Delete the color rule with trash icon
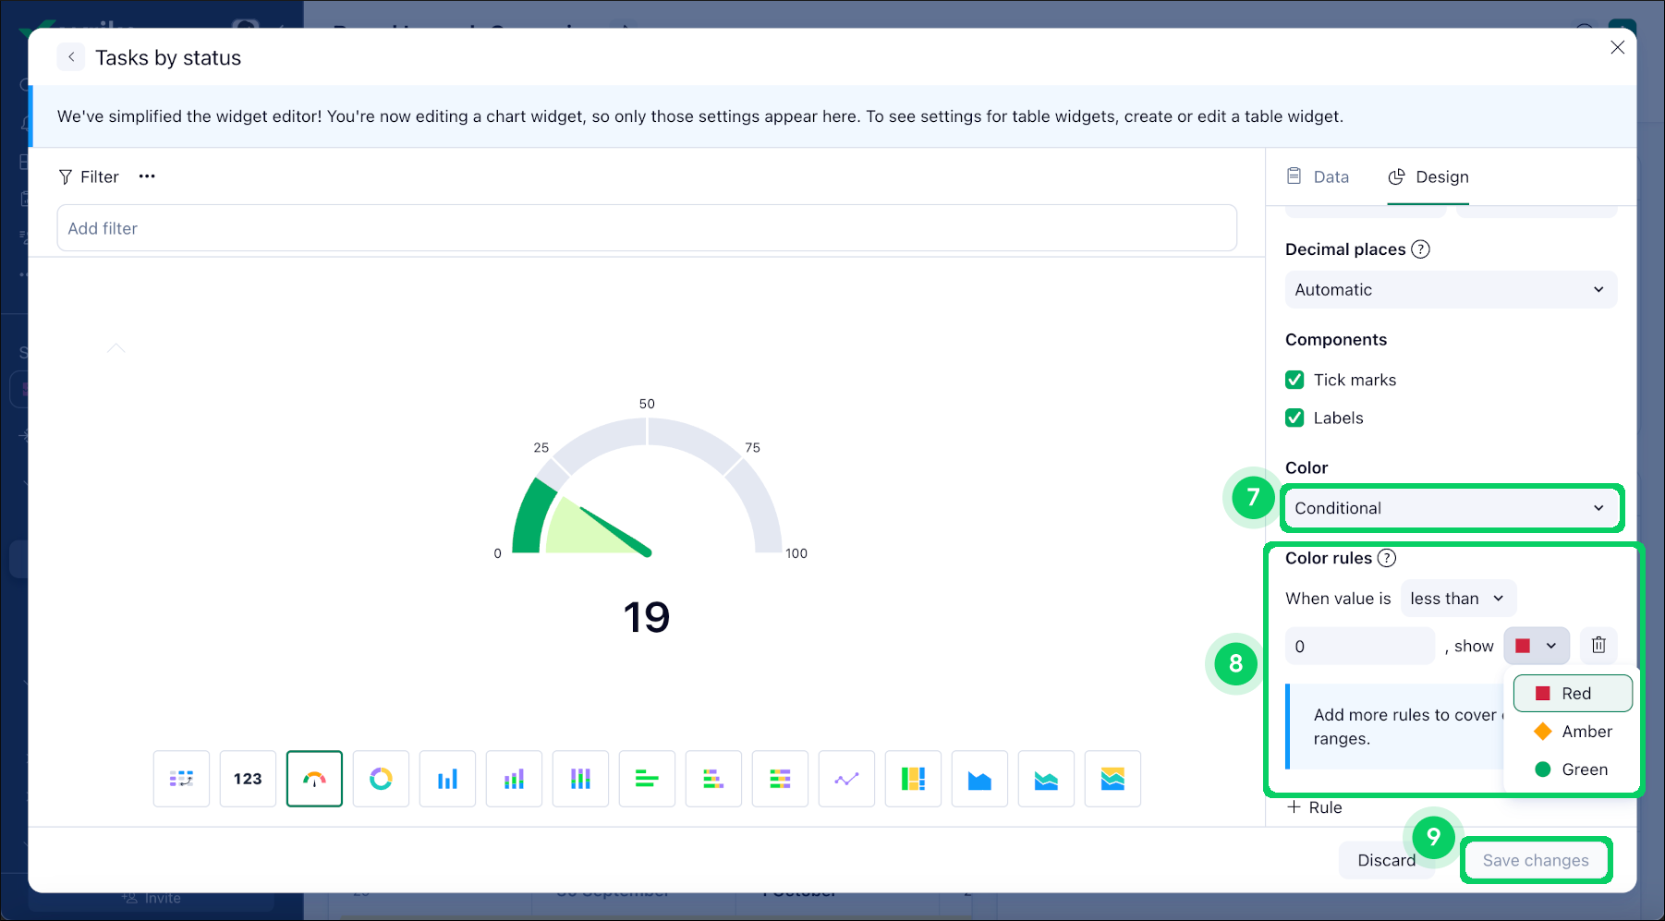The width and height of the screenshot is (1665, 921). point(1598,646)
